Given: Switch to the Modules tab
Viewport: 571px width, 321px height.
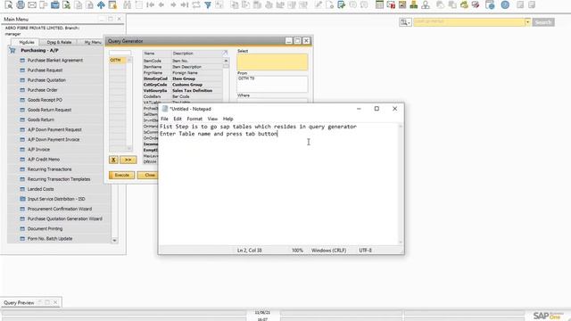Looking at the screenshot, I should [x=27, y=42].
